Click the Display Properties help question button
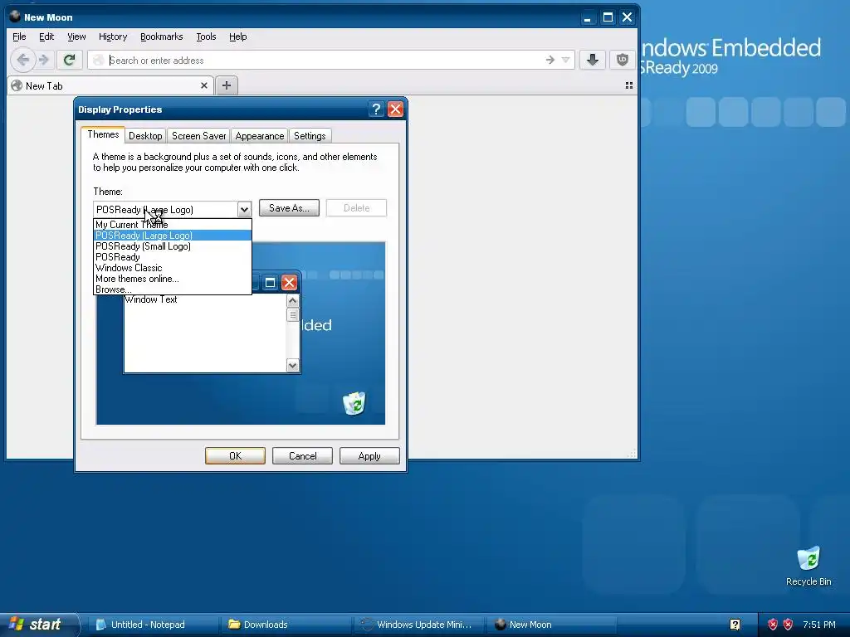The image size is (850, 637). coord(376,109)
